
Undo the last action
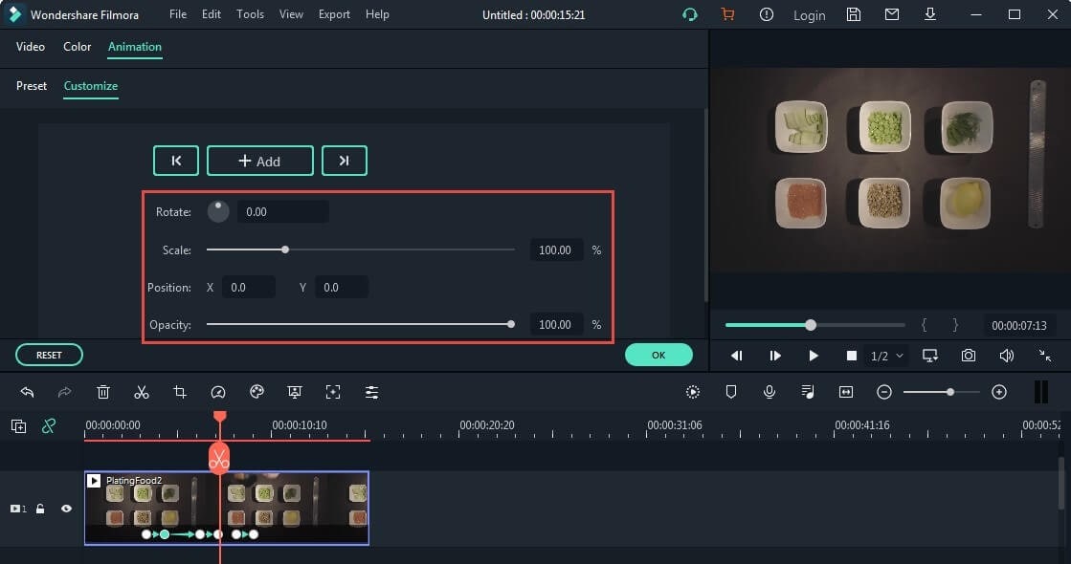click(28, 392)
